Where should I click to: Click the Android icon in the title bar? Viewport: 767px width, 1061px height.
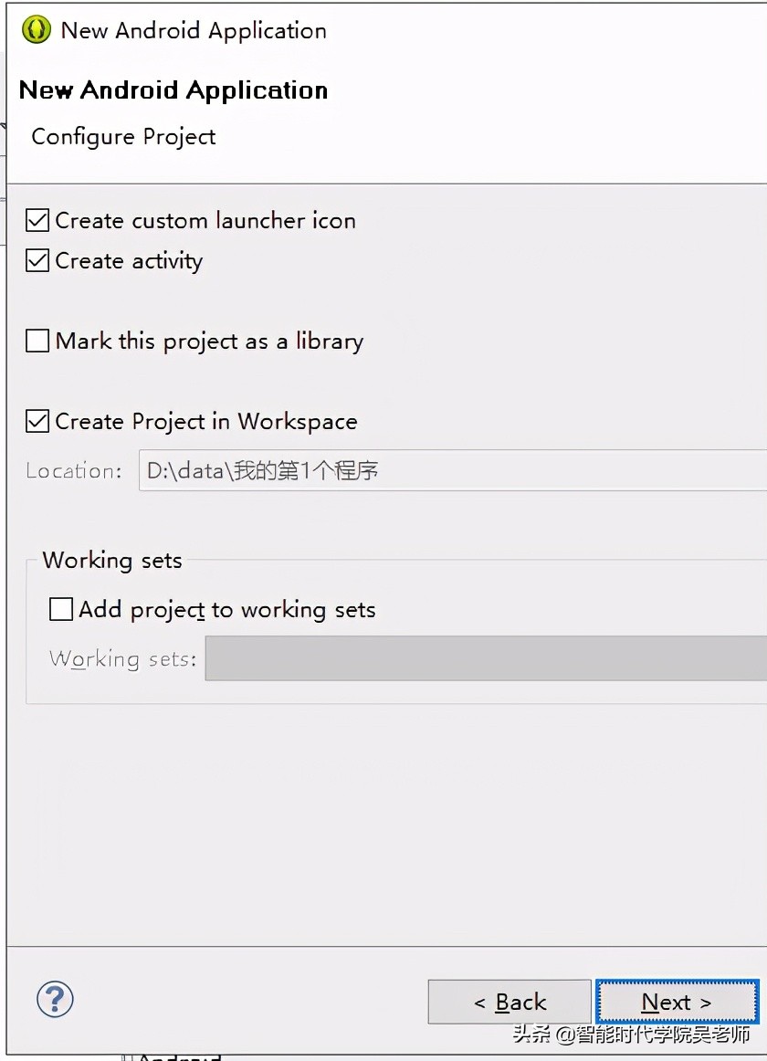[37, 30]
